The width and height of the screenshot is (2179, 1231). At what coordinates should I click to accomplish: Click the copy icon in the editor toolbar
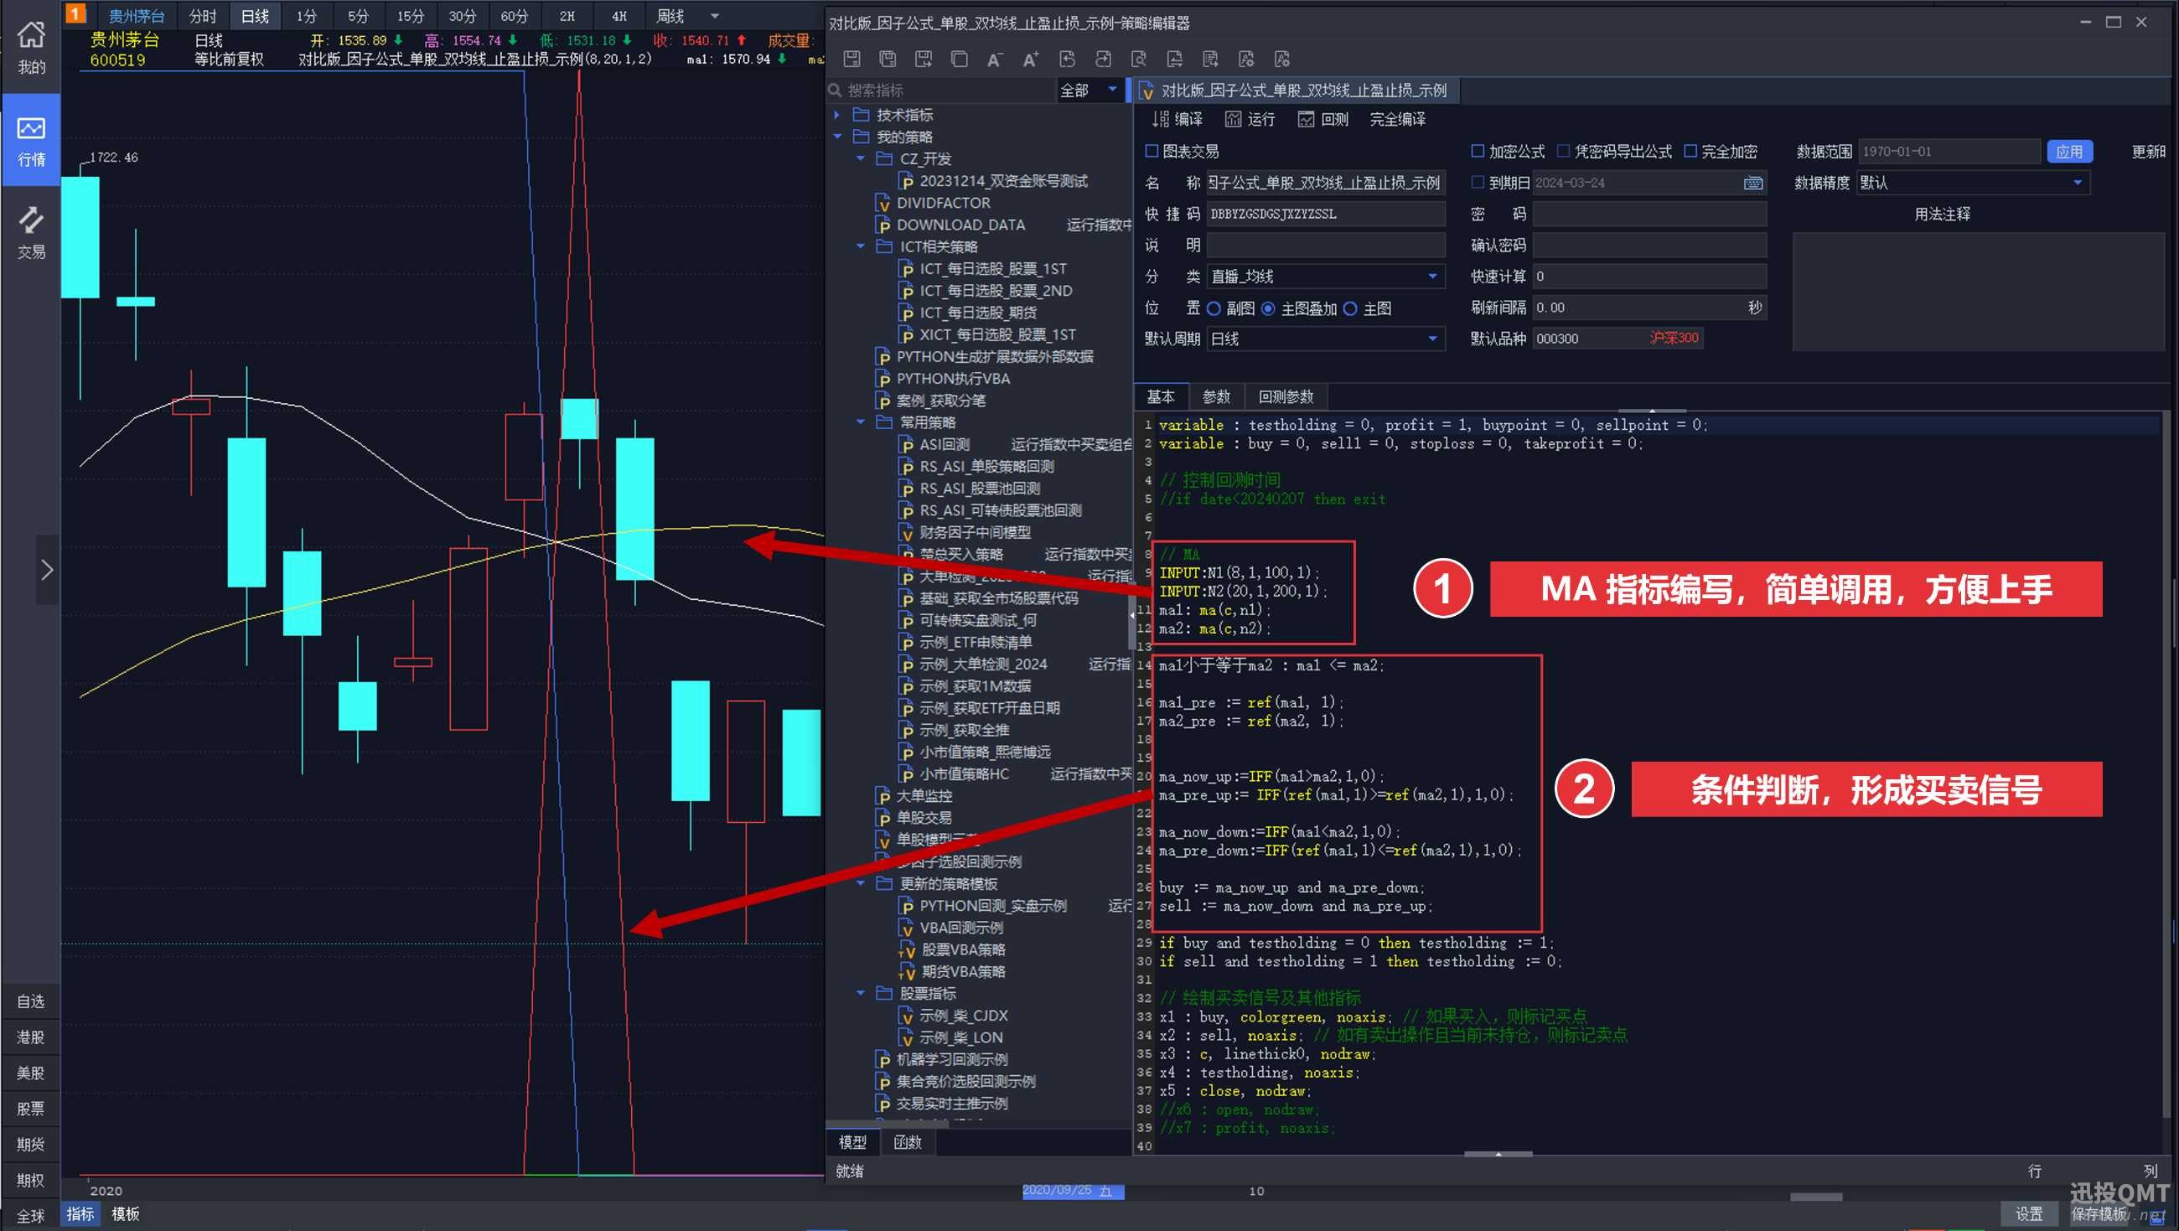point(960,59)
